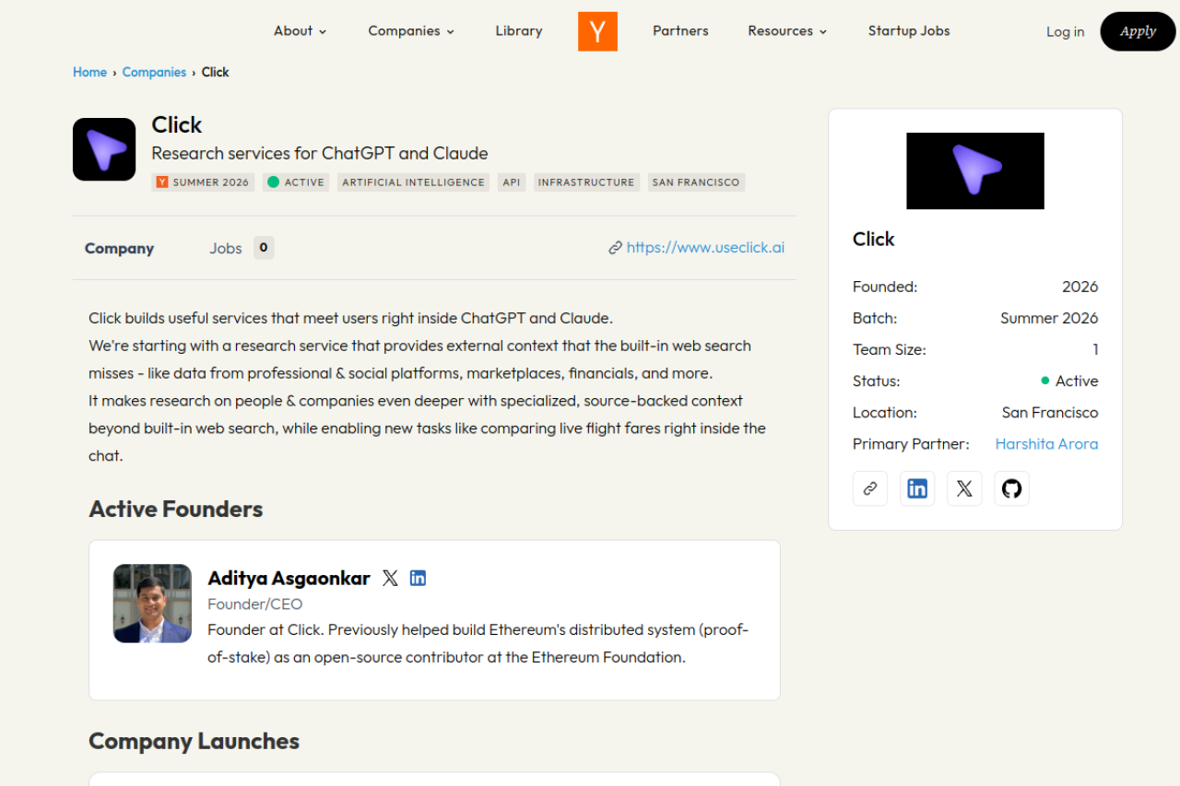This screenshot has width=1180, height=786.
Task: Open the company LinkedIn icon in sidebar
Action: (917, 488)
